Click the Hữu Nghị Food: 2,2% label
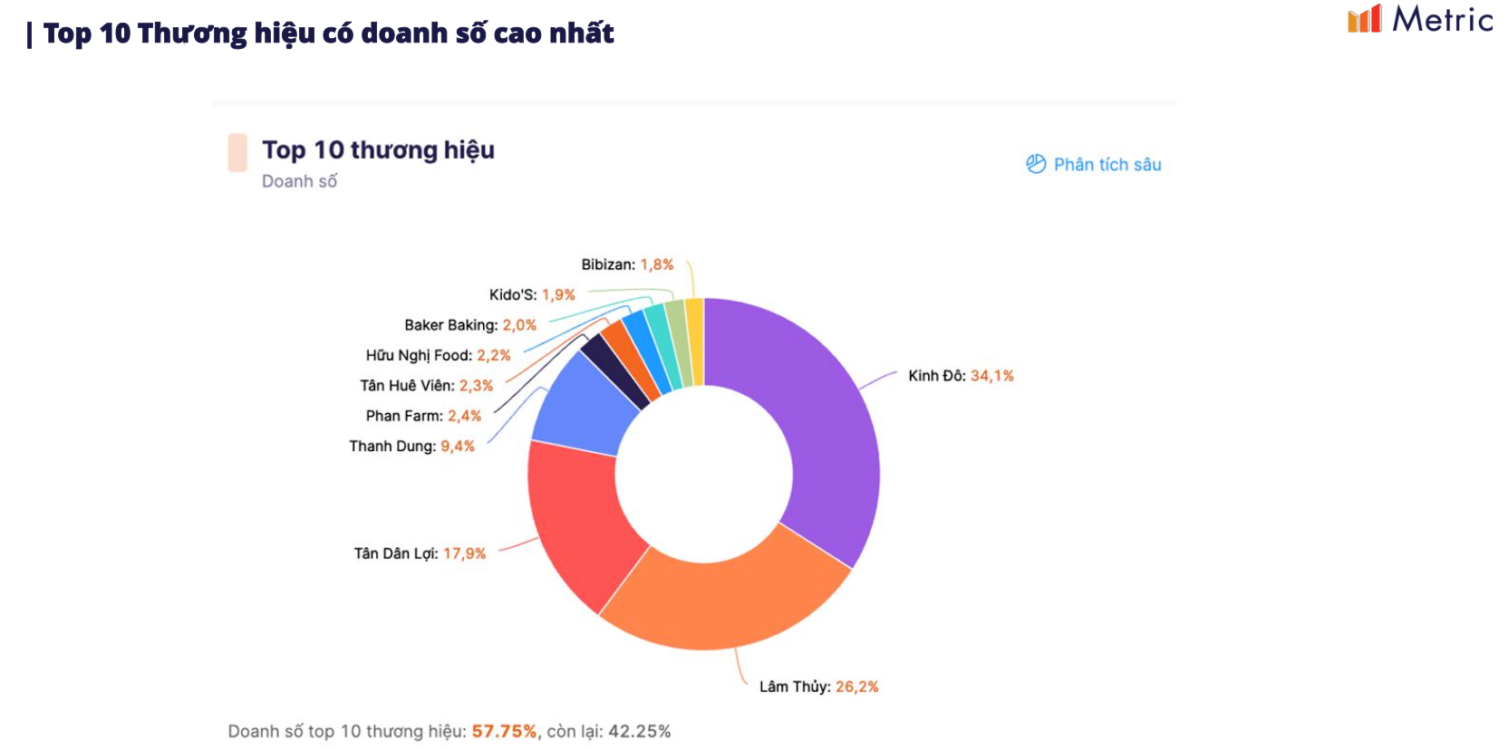Image resolution: width=1508 pixels, height=750 pixels. click(438, 355)
